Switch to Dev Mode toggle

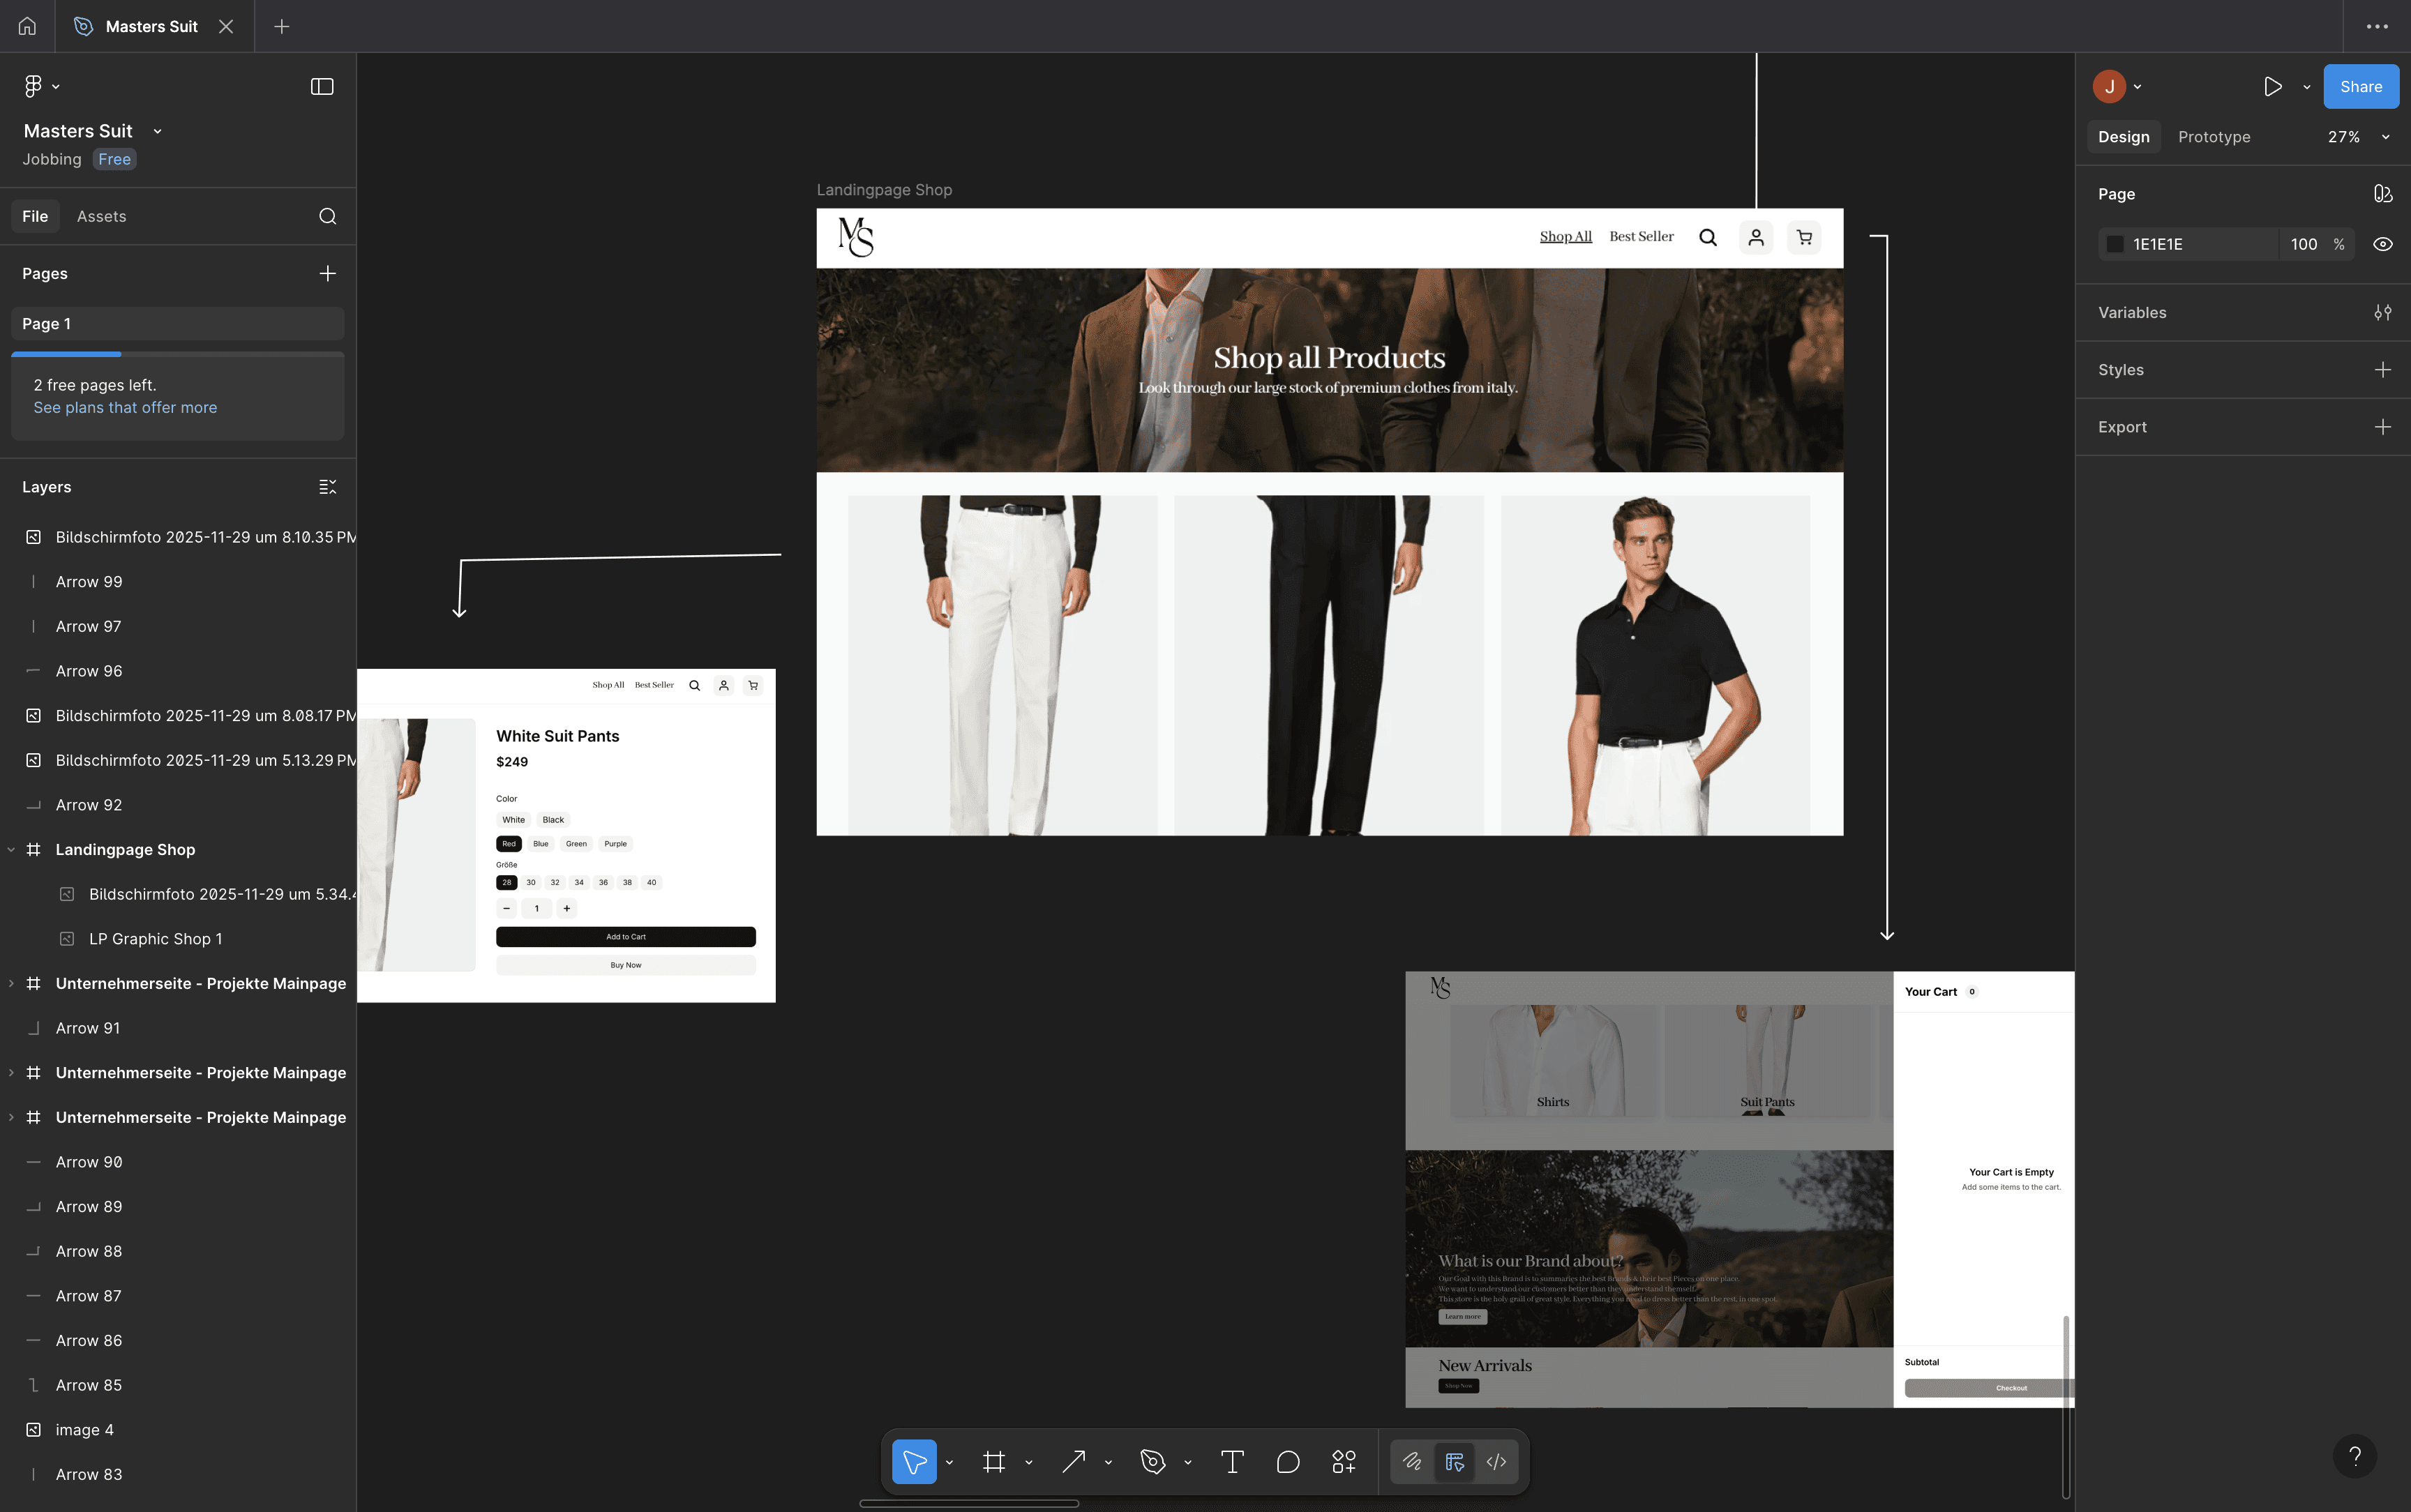[x=1496, y=1462]
